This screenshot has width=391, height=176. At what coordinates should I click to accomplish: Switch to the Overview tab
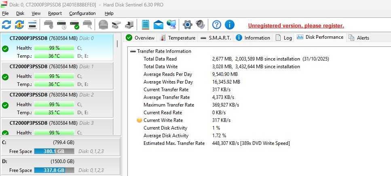[140, 38]
